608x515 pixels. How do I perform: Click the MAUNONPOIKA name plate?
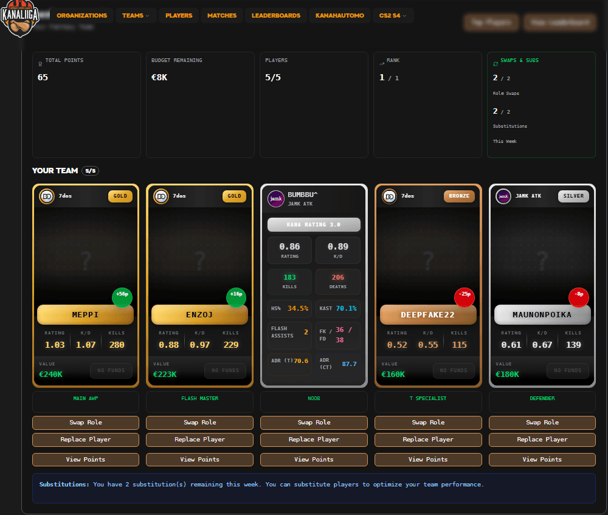pyautogui.click(x=542, y=315)
